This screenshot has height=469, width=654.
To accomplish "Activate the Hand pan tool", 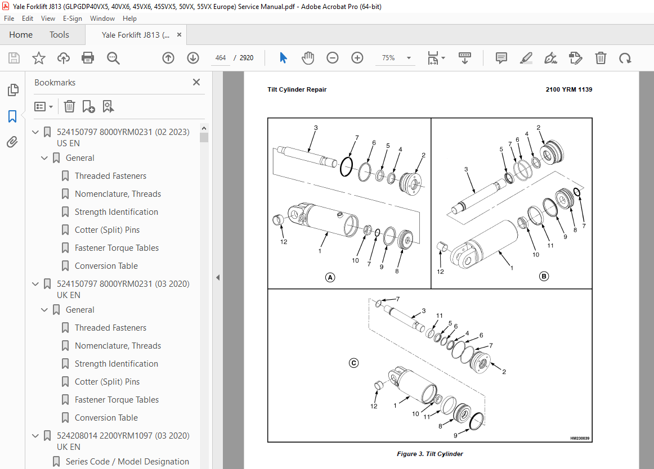I will [308, 58].
